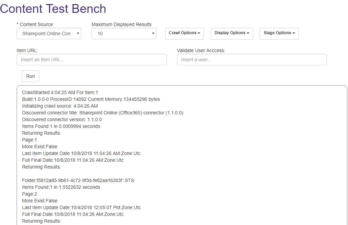The width and height of the screenshot is (348, 225).
Task: Click the Initializing crawl source line
Action: [60, 106]
